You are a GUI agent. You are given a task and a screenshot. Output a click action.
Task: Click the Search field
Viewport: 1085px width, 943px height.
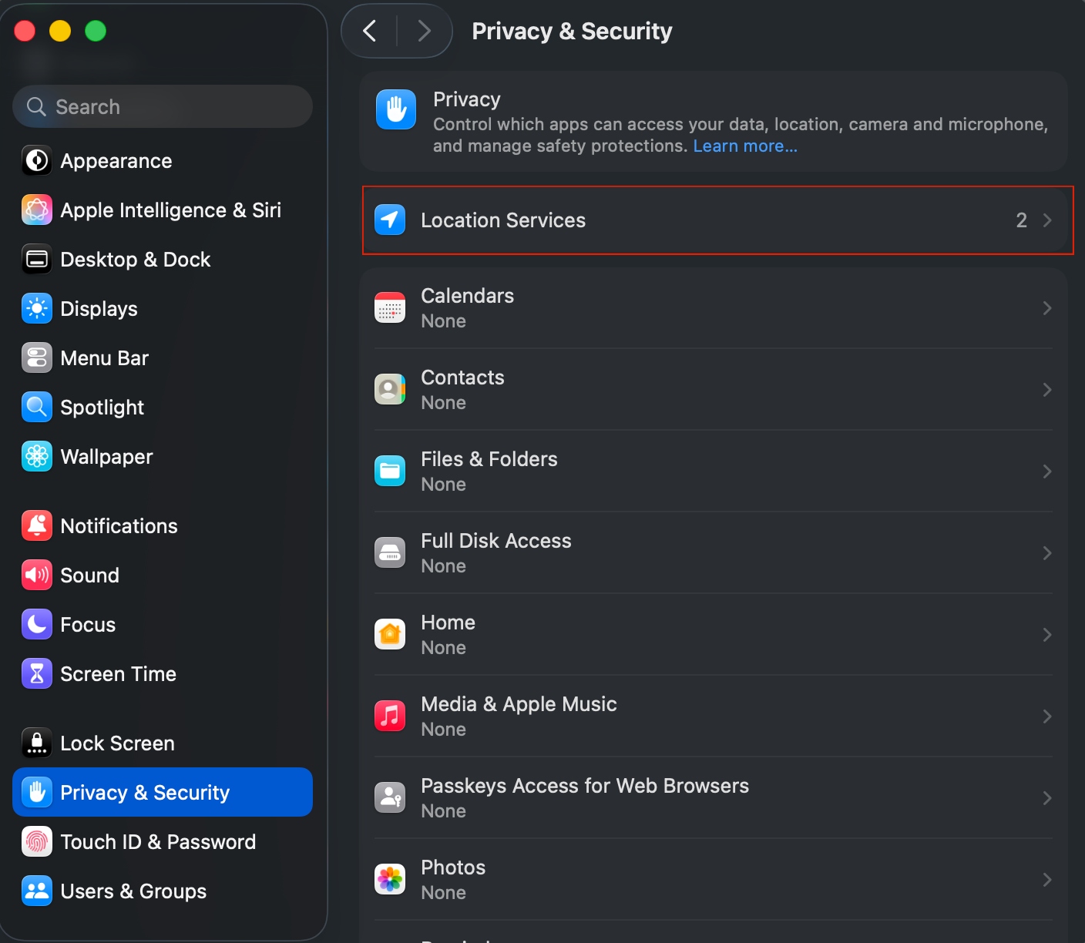coord(163,106)
